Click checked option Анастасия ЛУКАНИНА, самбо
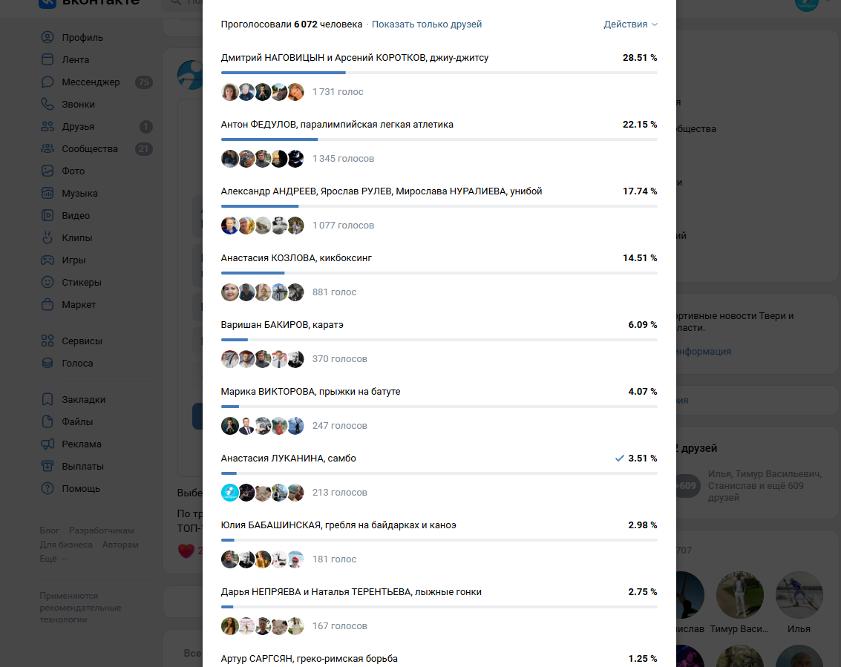The image size is (841, 667). tap(439, 459)
